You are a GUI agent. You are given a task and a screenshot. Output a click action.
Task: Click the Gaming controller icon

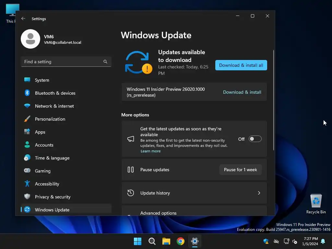coord(27,171)
